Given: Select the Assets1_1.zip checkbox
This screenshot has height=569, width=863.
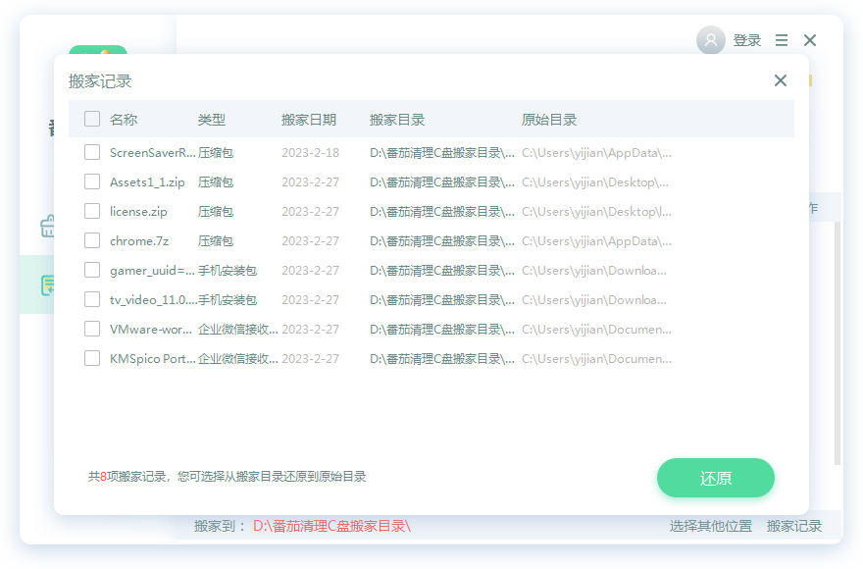Looking at the screenshot, I should click(93, 181).
